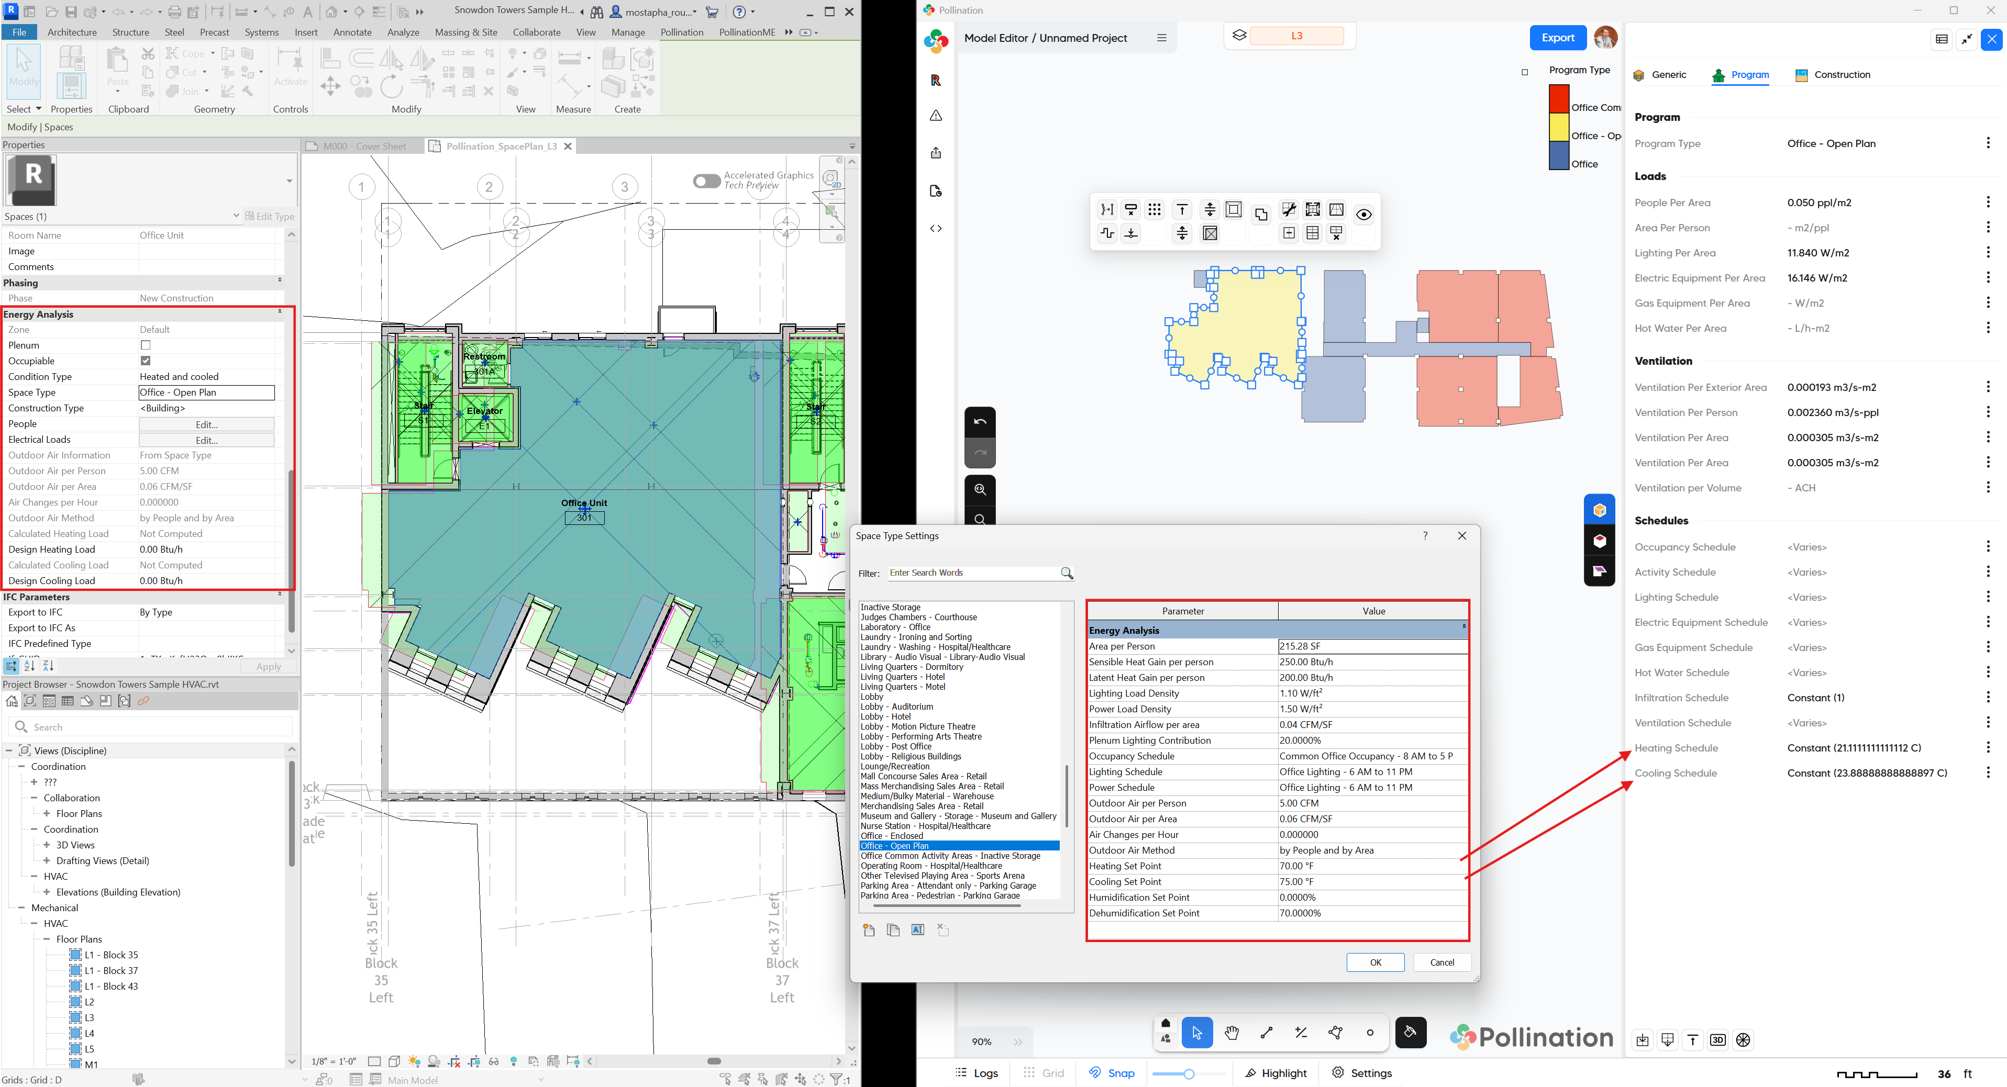Click the zoom-in magnifier button
The image size is (2007, 1087).
click(x=980, y=490)
